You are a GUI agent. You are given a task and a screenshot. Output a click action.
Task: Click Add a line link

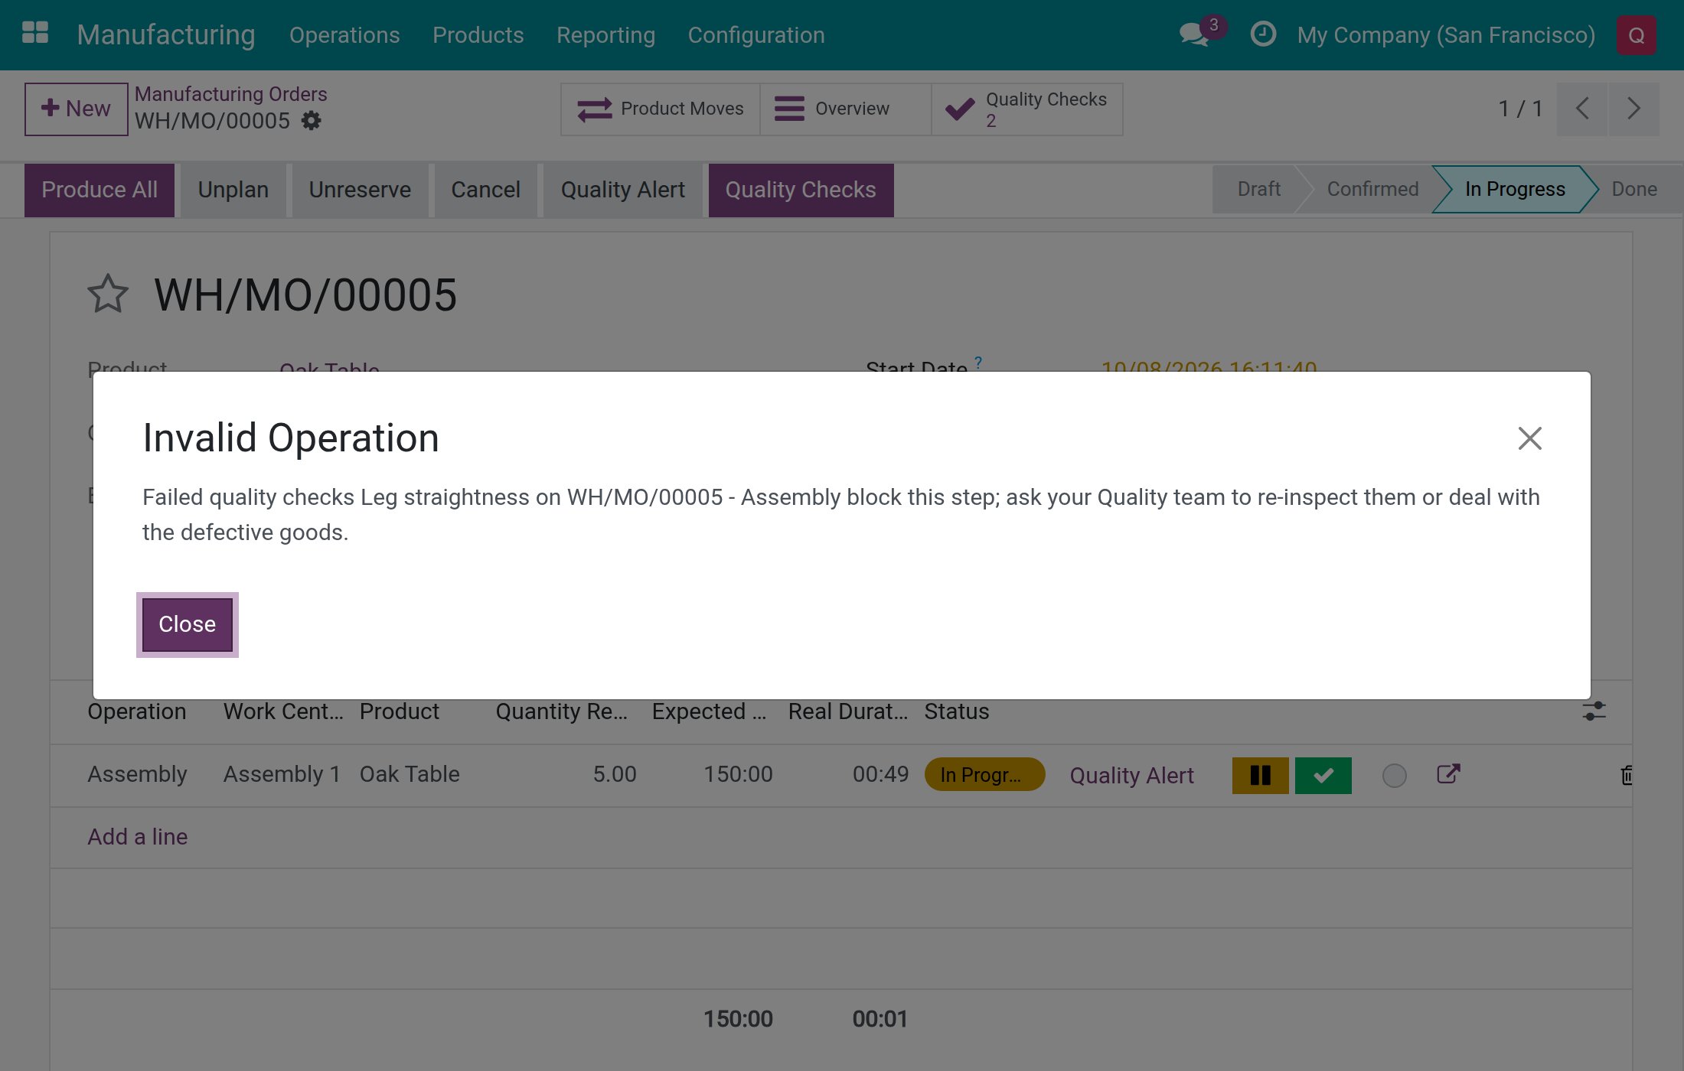click(138, 837)
